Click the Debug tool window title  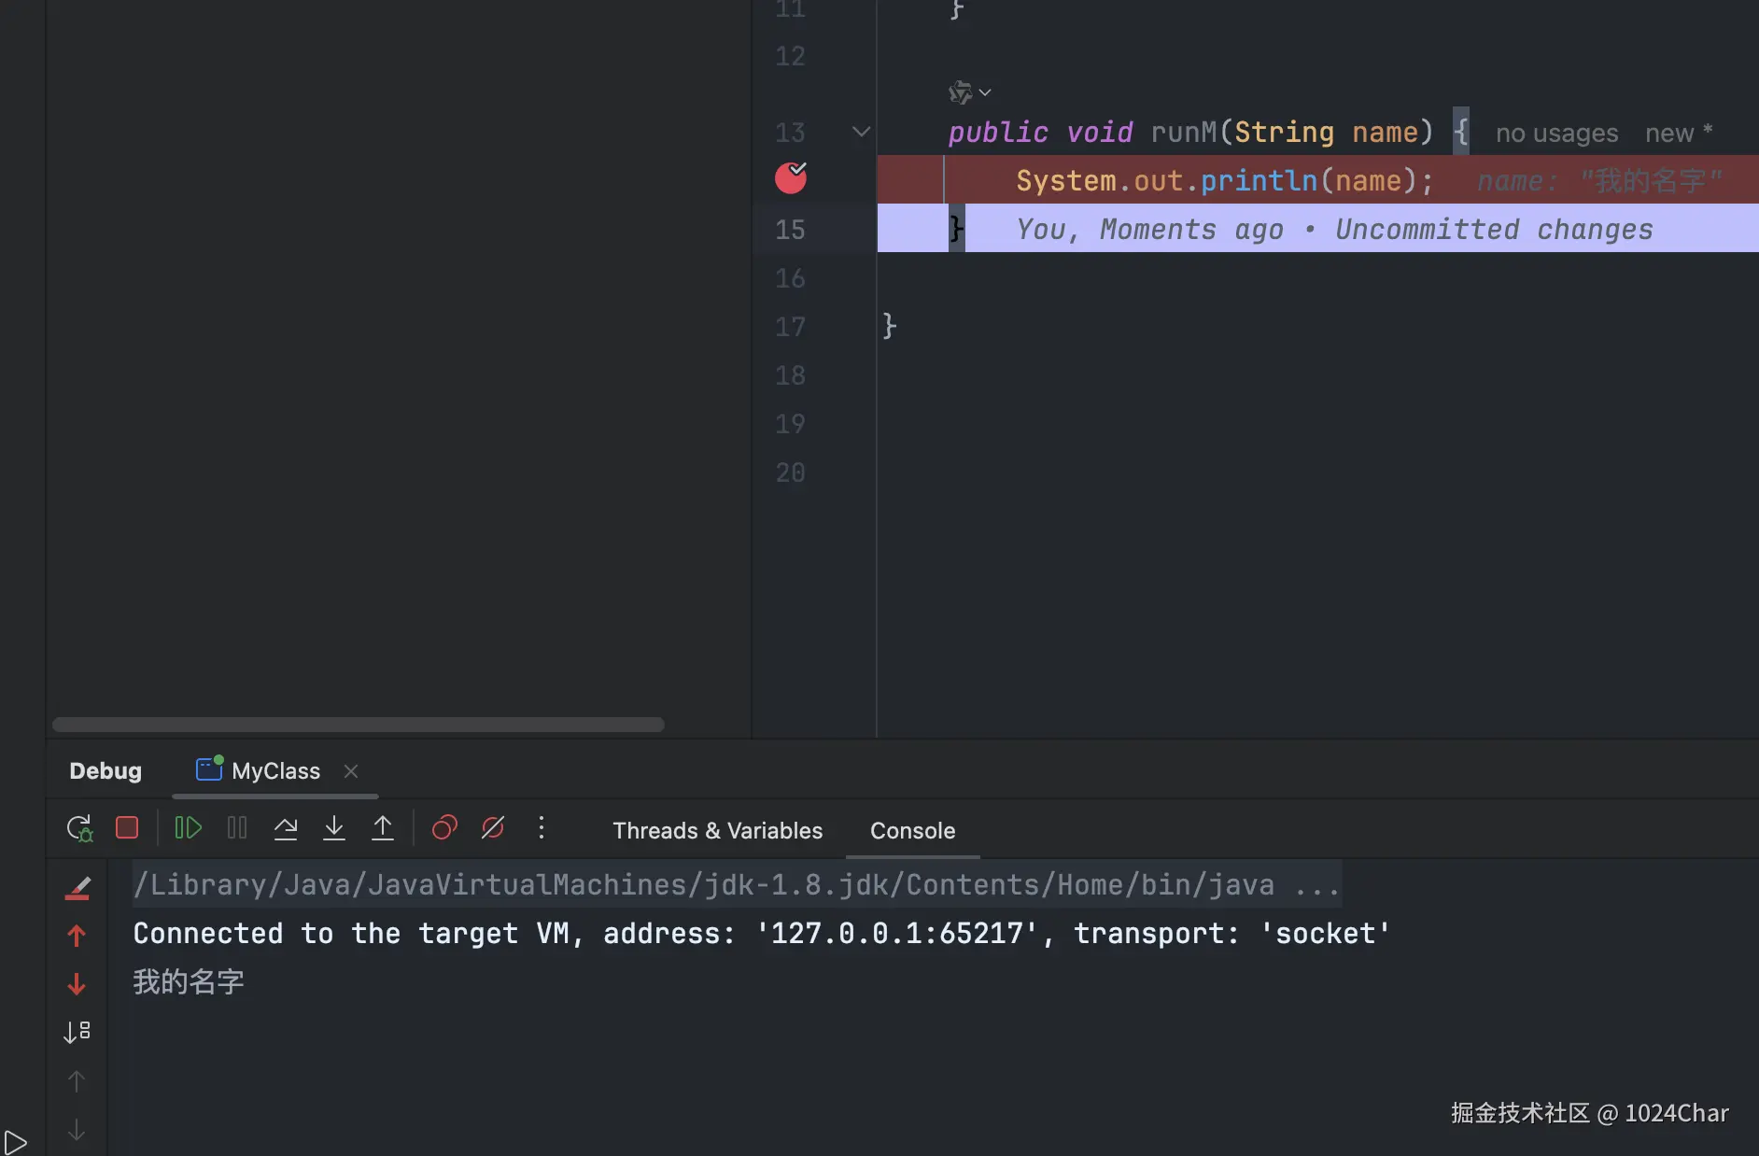click(106, 771)
